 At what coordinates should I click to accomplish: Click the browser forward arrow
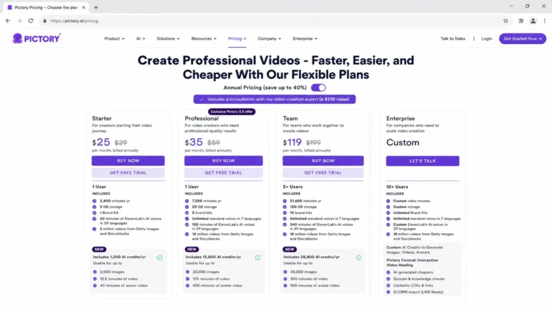click(19, 21)
